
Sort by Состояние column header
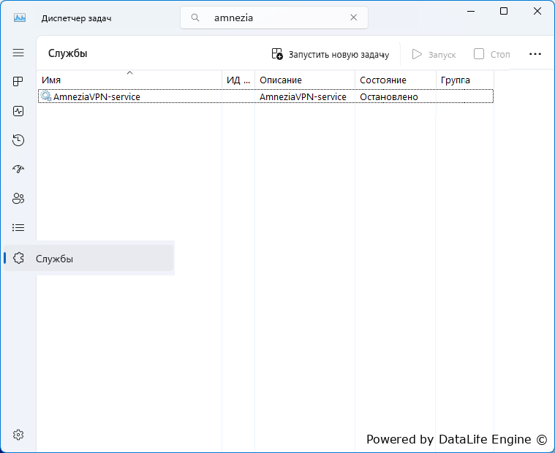pyautogui.click(x=396, y=80)
